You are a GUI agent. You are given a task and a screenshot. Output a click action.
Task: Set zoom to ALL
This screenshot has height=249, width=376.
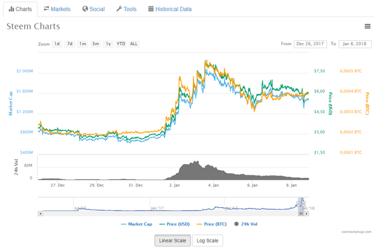click(134, 44)
